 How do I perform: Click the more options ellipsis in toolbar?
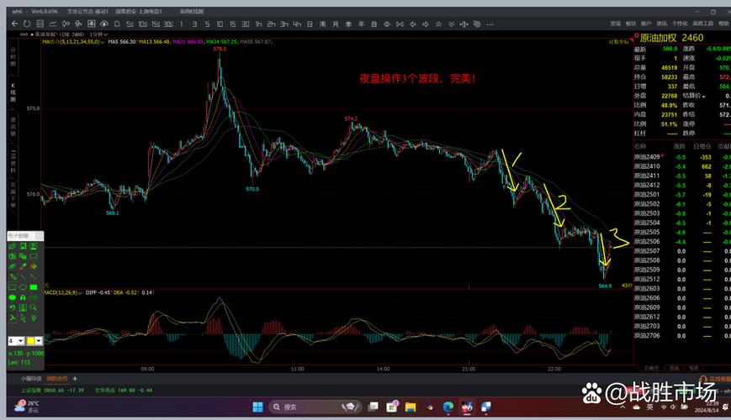coord(490,24)
